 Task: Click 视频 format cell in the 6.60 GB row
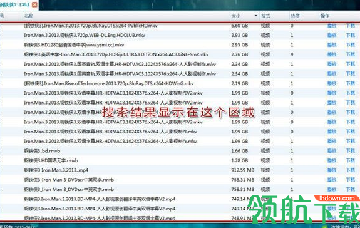(265, 26)
